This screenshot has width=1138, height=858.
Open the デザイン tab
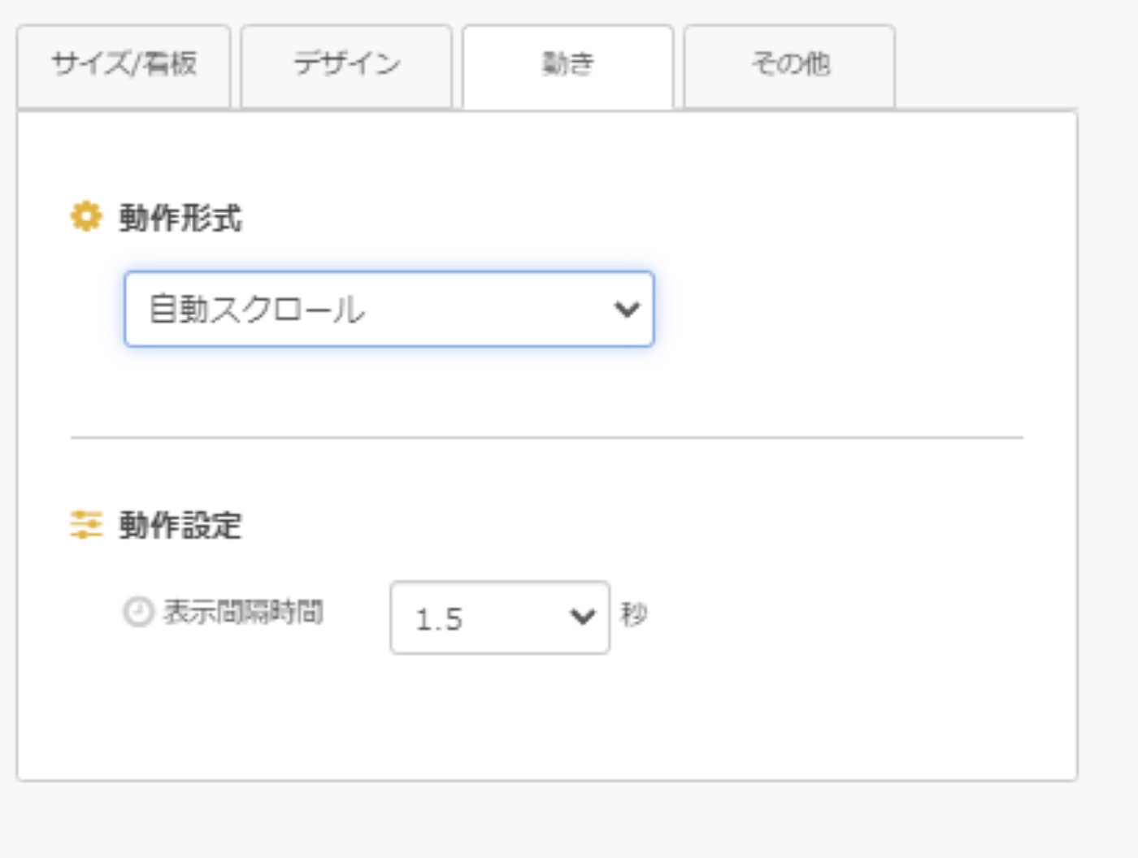(346, 66)
